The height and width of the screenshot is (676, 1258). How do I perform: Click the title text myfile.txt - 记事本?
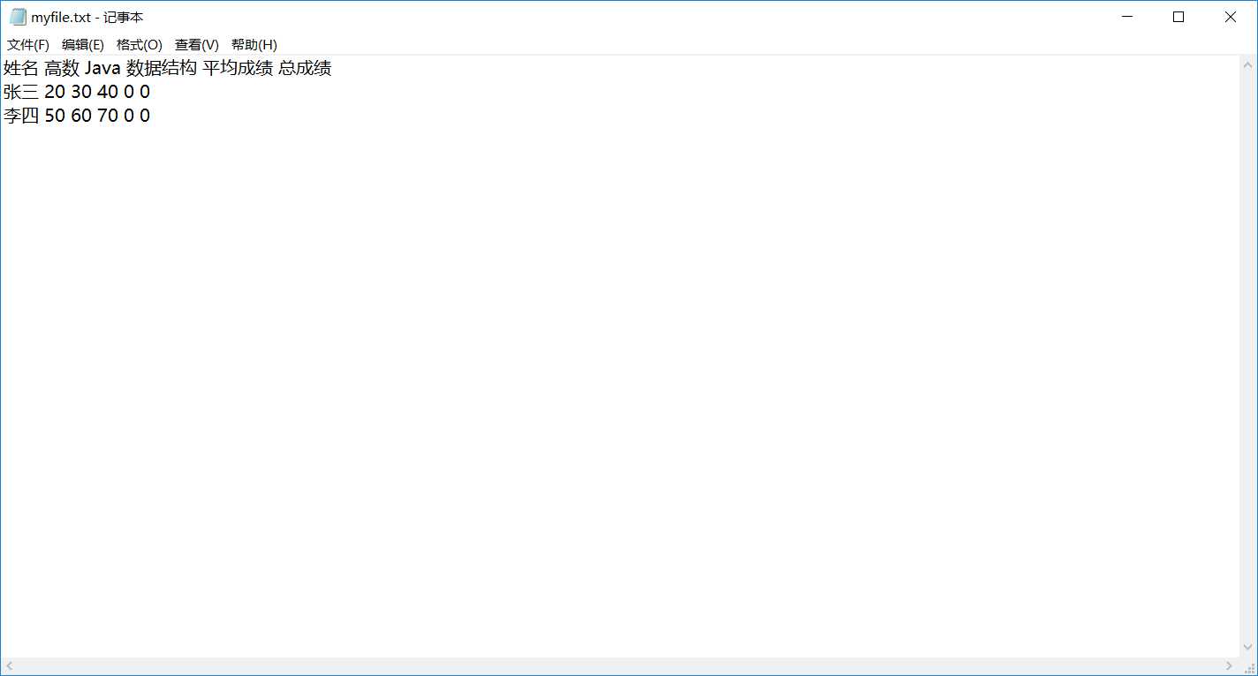click(x=87, y=18)
